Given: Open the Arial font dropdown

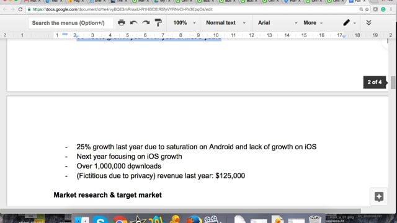Looking at the screenshot, I should point(277,23).
